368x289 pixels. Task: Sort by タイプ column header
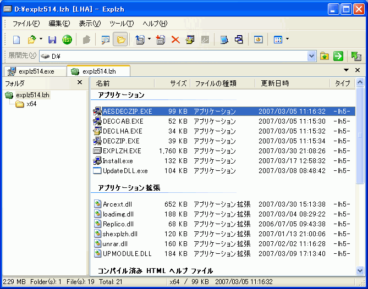click(x=342, y=83)
